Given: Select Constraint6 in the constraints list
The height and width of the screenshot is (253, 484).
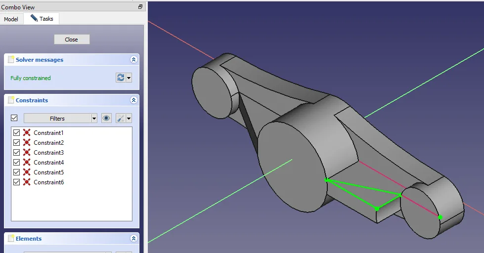Looking at the screenshot, I should pos(48,182).
